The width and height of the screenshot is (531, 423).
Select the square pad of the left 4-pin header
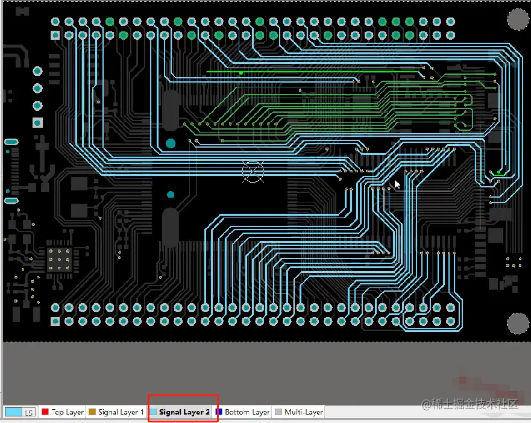[37, 122]
